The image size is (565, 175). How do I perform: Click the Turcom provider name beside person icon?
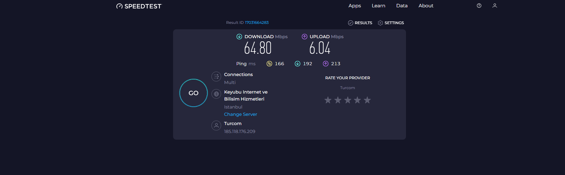233,123
